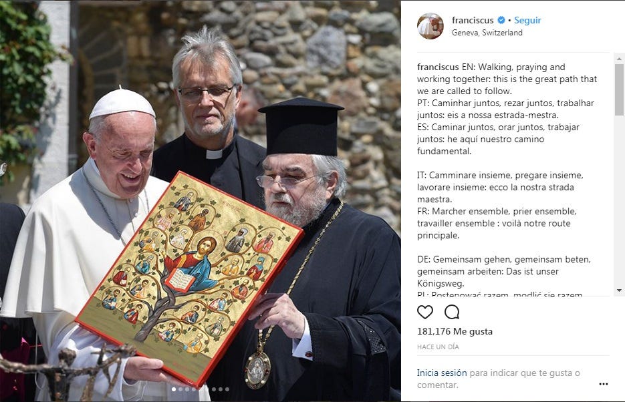Open the HACE UN DÍA timestamp
The height and width of the screenshot is (402, 625).
pos(438,347)
